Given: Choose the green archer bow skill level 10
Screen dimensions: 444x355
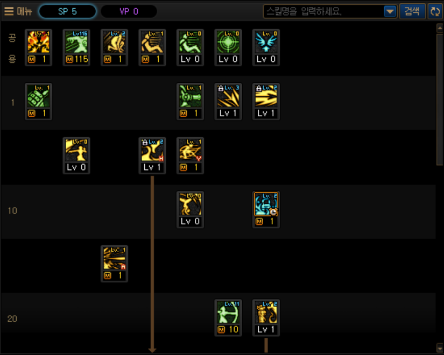Looking at the screenshot, I should point(228,313).
